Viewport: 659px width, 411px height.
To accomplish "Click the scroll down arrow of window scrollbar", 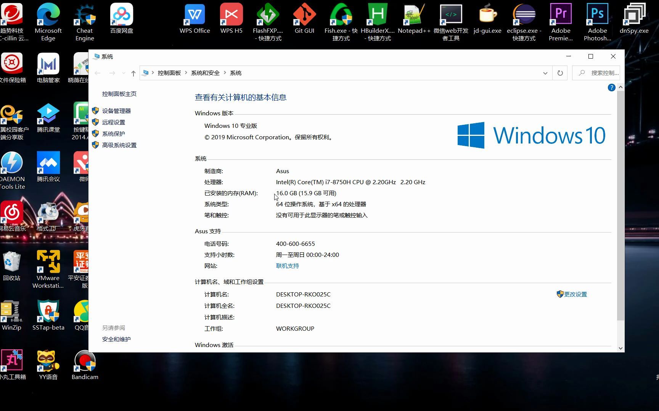I will click(x=620, y=348).
